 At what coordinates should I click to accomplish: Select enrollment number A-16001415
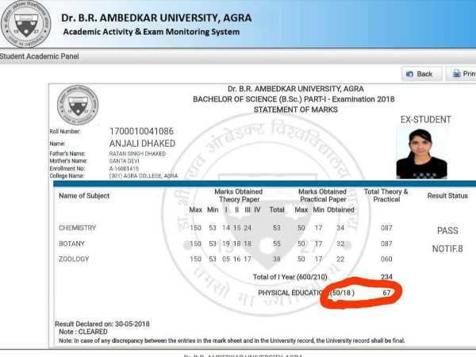tap(124, 168)
